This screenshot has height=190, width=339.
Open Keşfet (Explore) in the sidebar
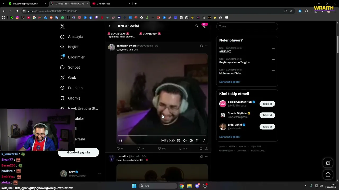(x=69, y=47)
